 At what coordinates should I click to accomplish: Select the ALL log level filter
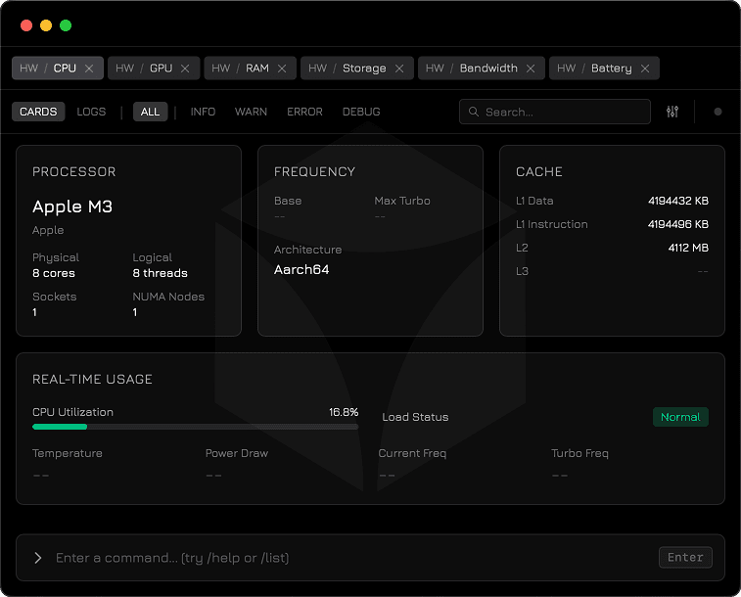[151, 112]
